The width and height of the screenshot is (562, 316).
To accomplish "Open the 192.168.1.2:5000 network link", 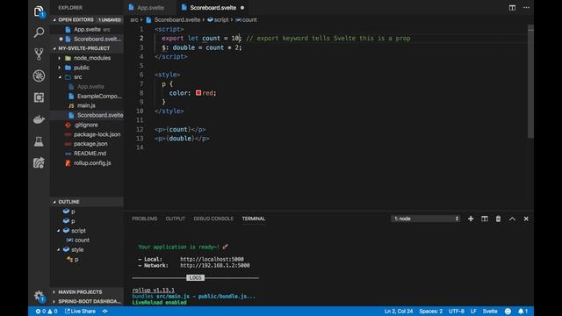I will click(x=214, y=265).
